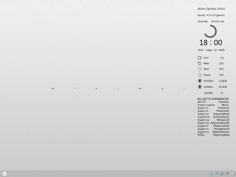
Task: Click the blue left-arrow icon in the tray
Action: tap(211, 174)
